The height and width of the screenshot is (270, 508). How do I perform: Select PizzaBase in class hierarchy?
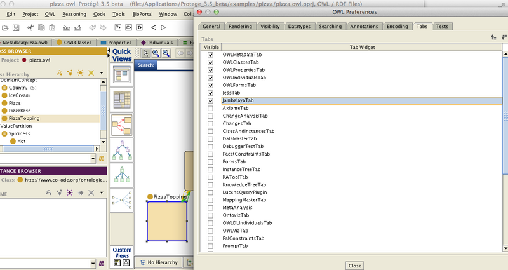[20, 111]
